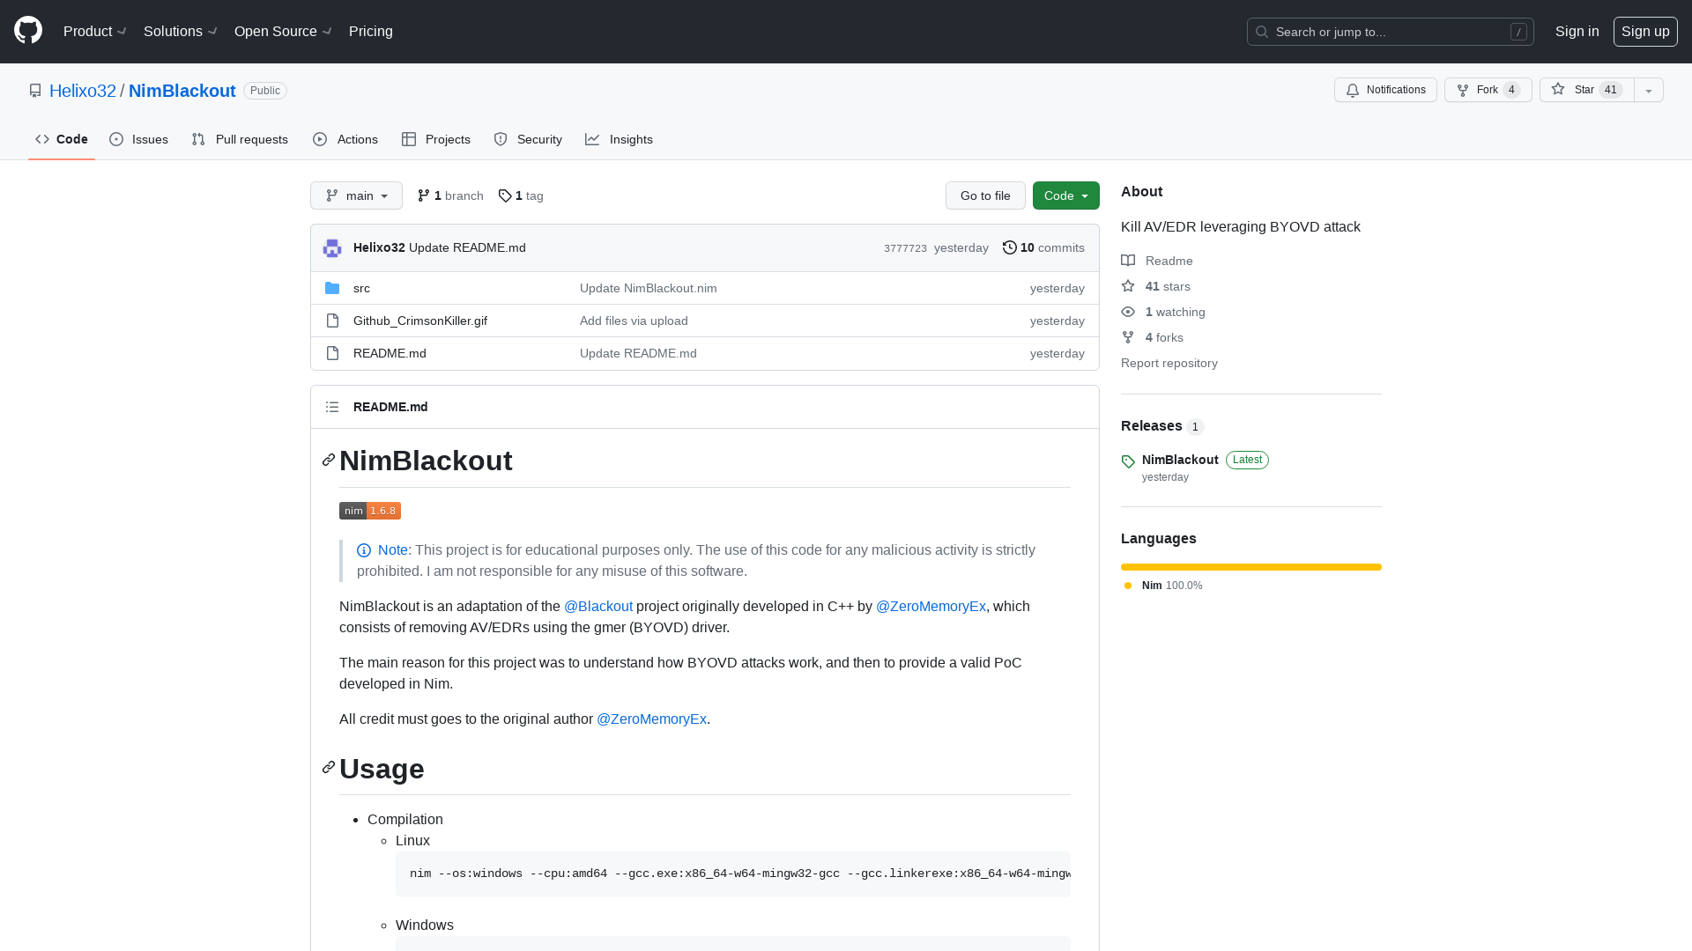Open the Add files via upload commit message
Image resolution: width=1692 pixels, height=951 pixels.
634,321
